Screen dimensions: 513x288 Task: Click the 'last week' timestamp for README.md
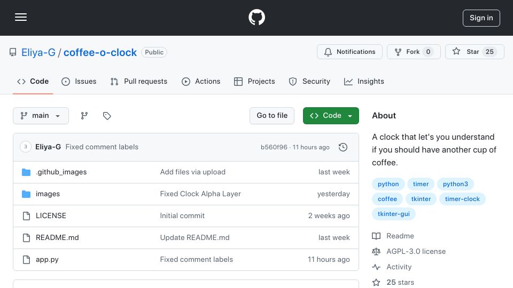point(333,238)
